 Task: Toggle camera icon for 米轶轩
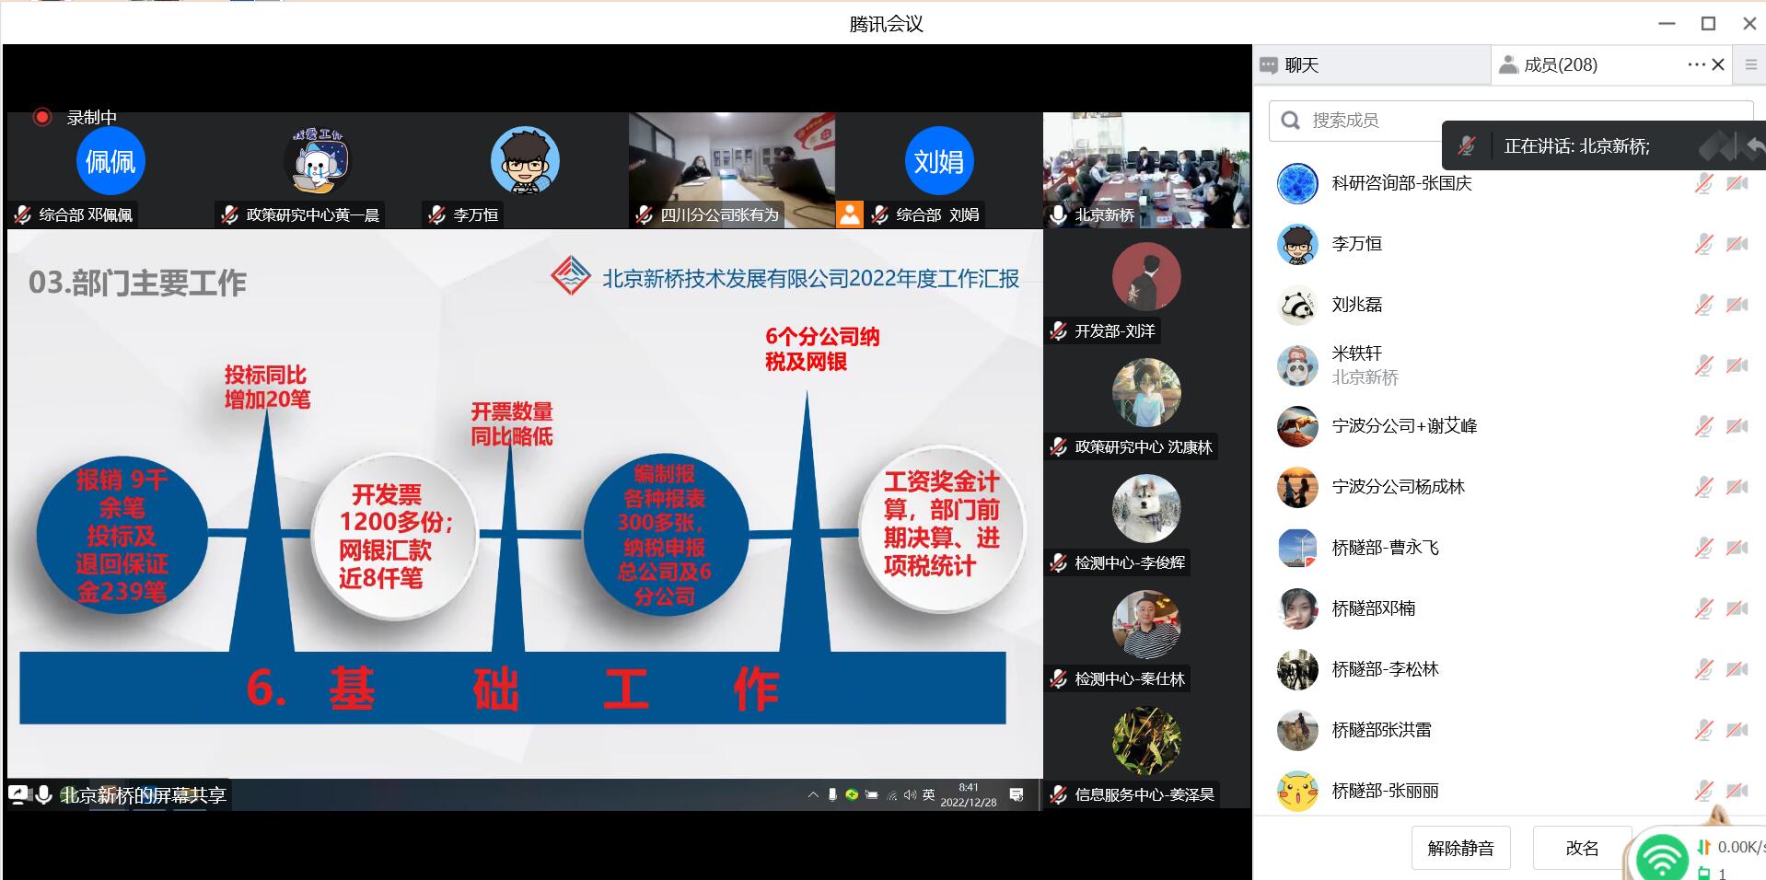1737,365
